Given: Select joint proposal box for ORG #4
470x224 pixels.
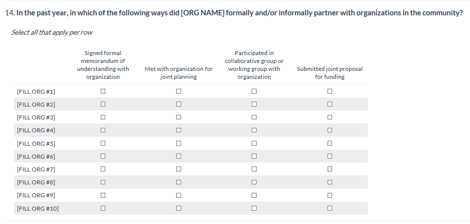Looking at the screenshot, I should point(330,130).
